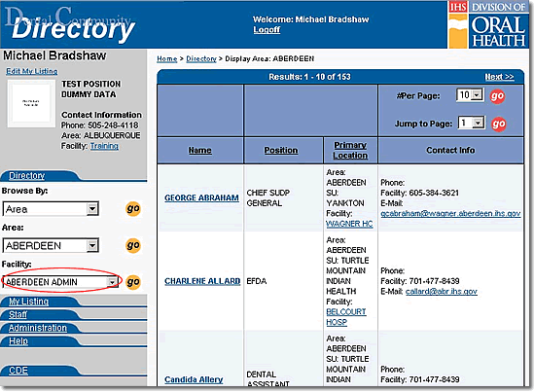Click the 'Phone: 505-248-4118' text
The image size is (534, 392).
(x=100, y=125)
